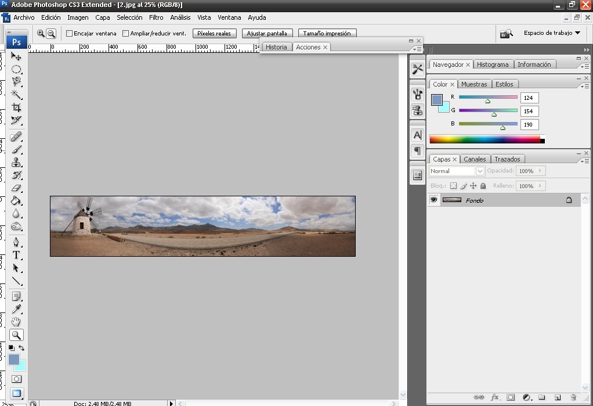Check the Ampliar/reducir vent. option
This screenshot has height=406, width=593.
[x=125, y=34]
